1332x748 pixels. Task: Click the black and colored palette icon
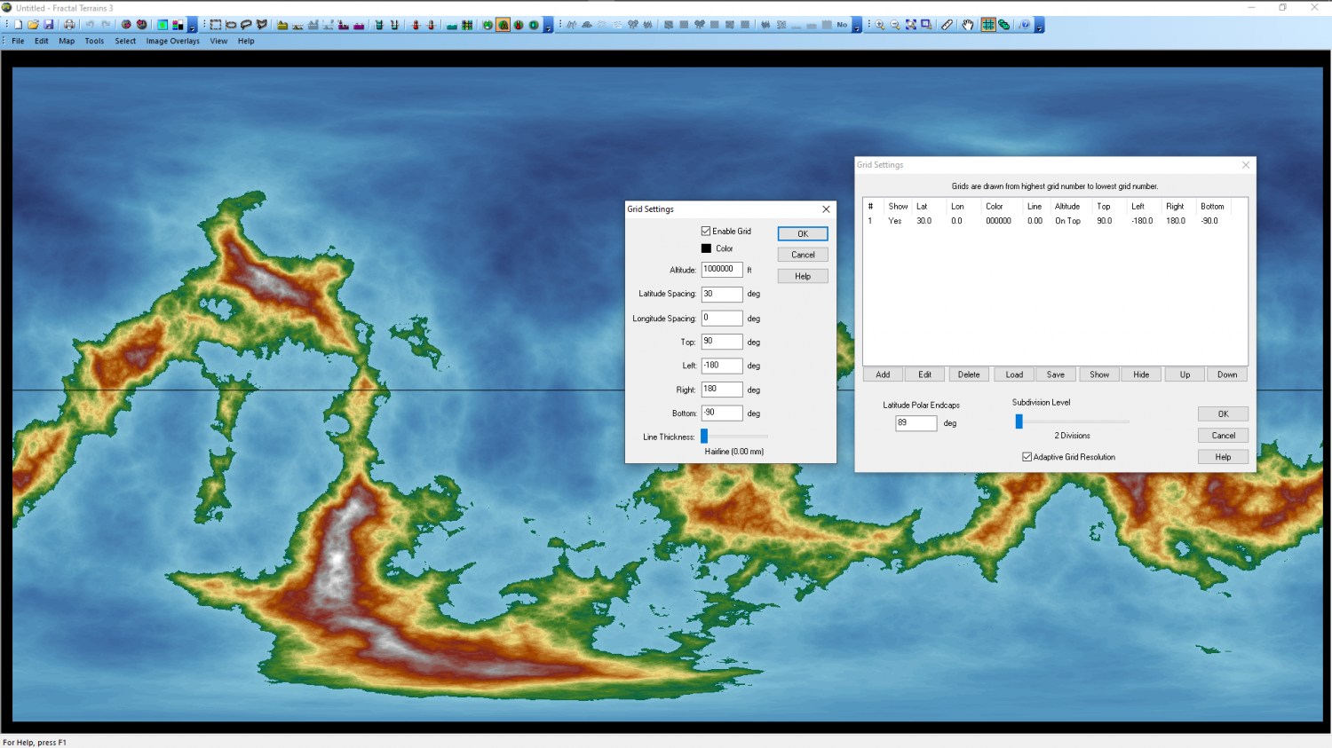(178, 25)
